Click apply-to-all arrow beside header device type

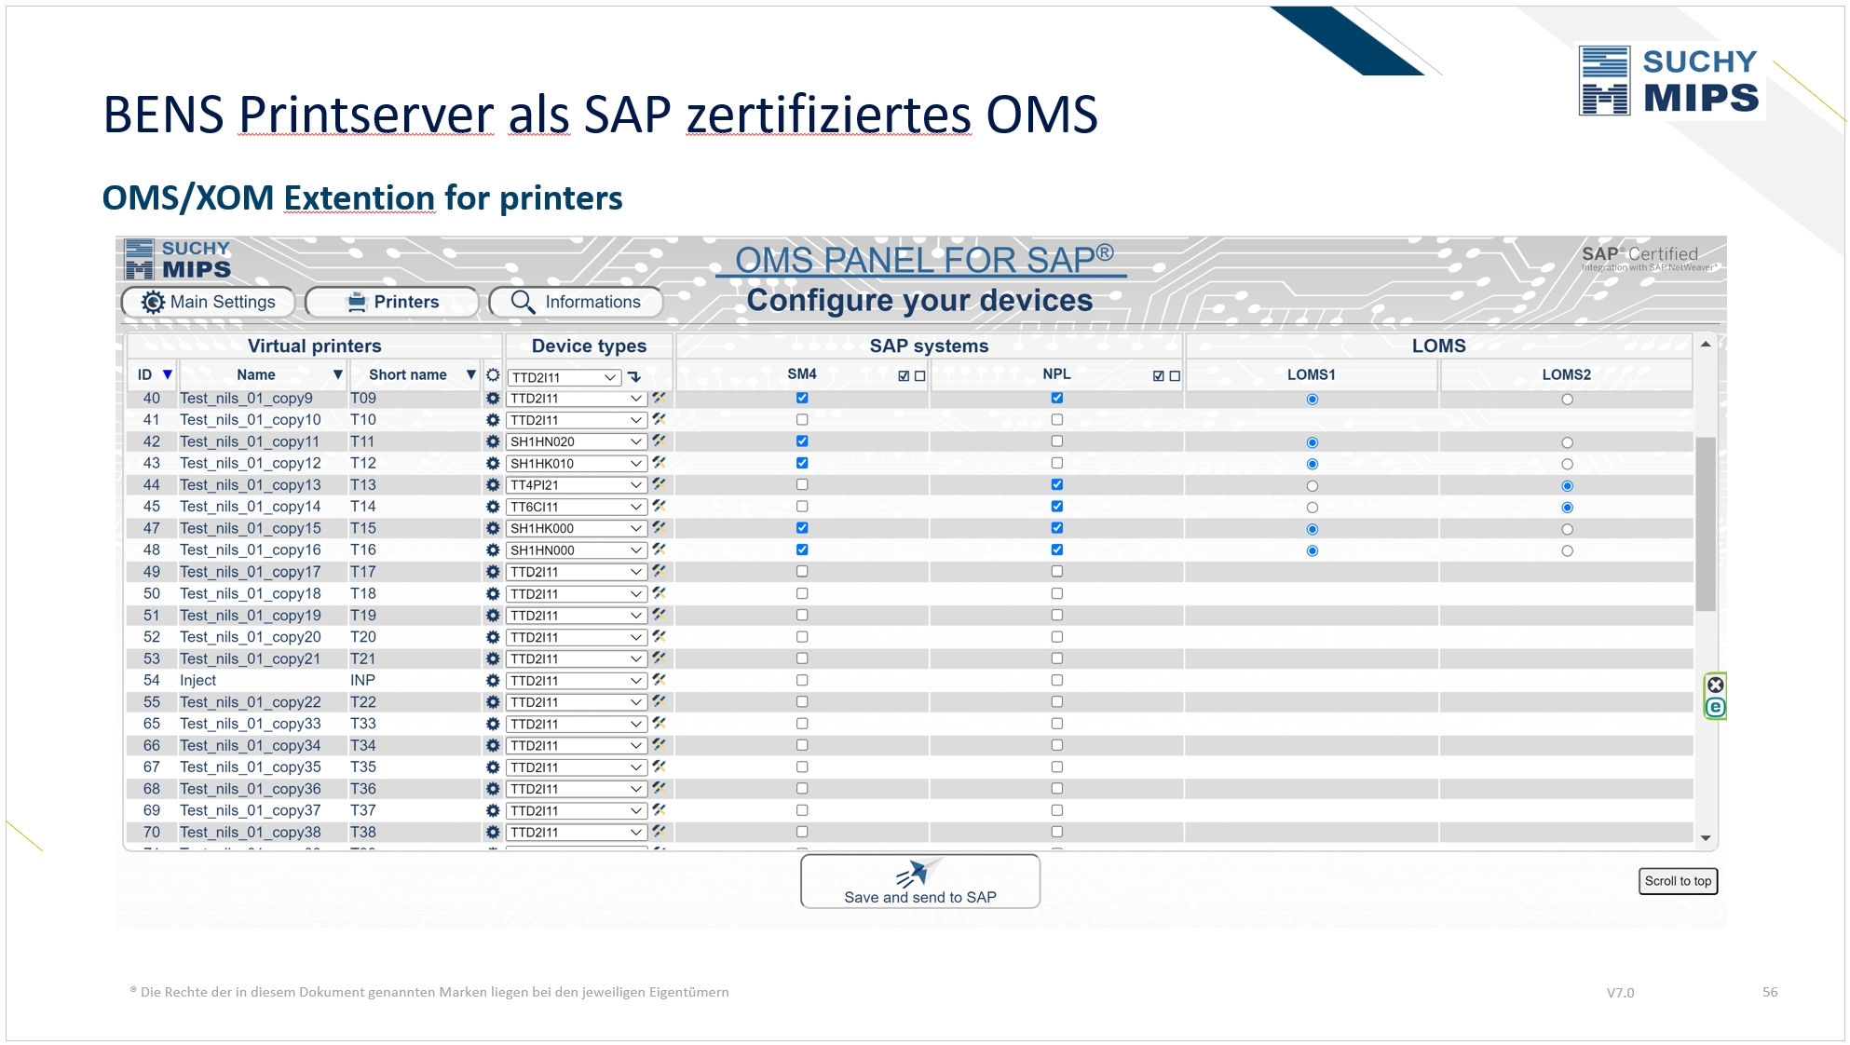pos(634,377)
